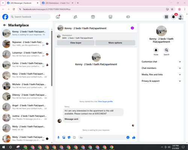The height and width of the screenshot is (150, 188).
Task: Open the View buyer profile link
Action: pyautogui.click(x=105, y=102)
